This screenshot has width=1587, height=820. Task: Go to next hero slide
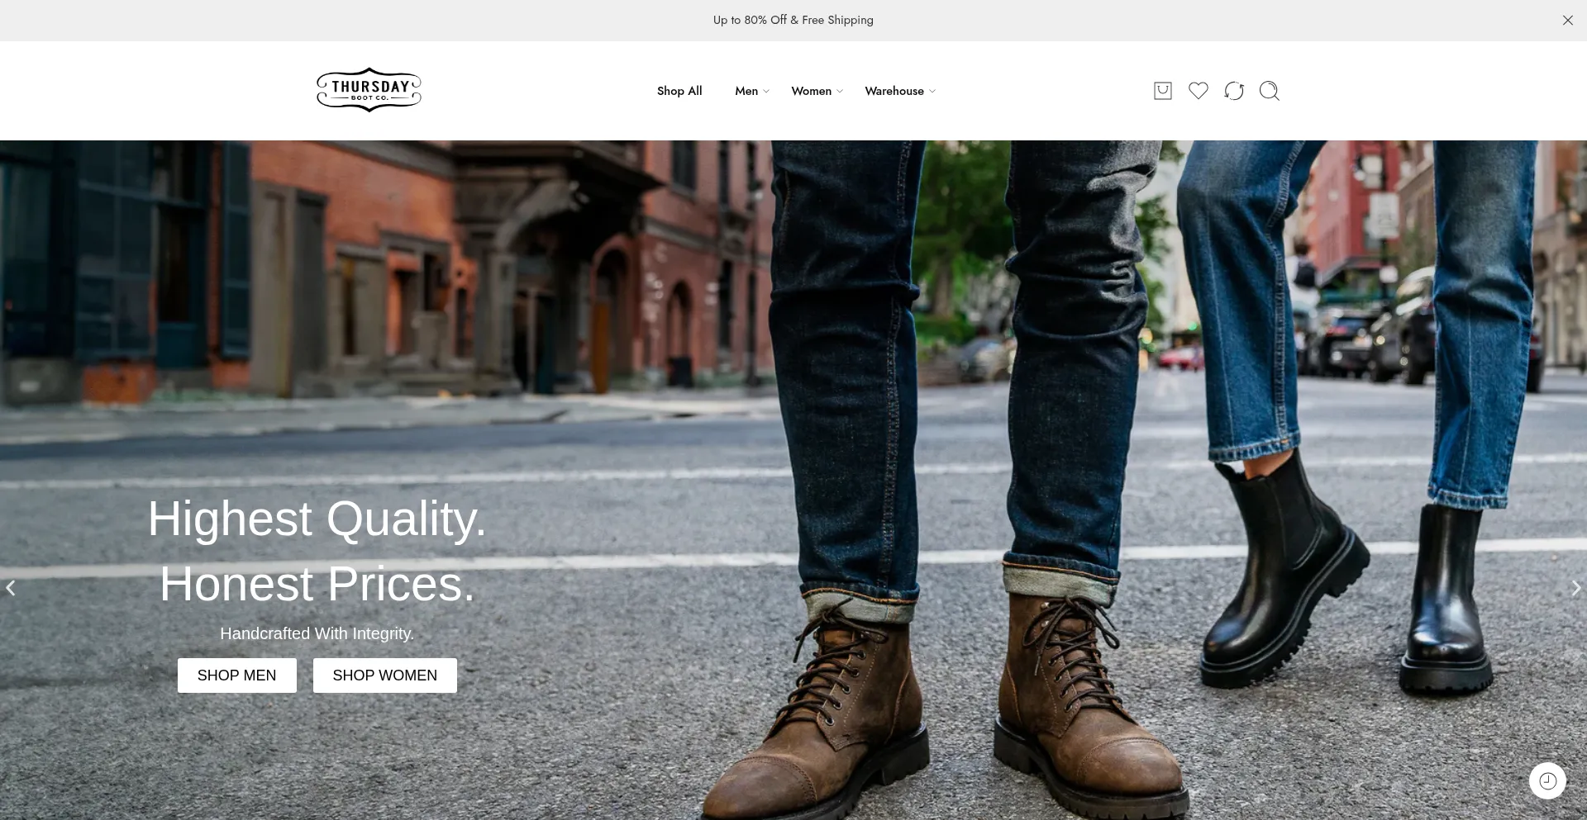tap(1575, 588)
